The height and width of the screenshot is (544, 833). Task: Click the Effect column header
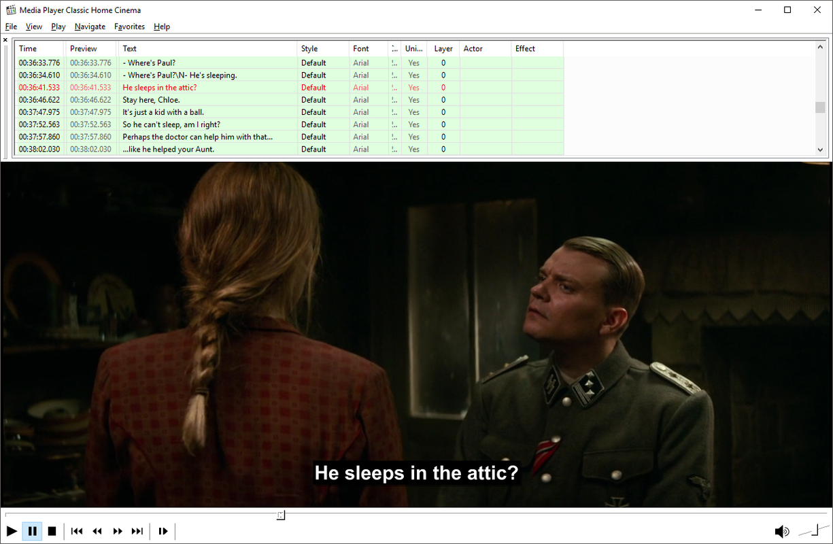[x=537, y=48]
